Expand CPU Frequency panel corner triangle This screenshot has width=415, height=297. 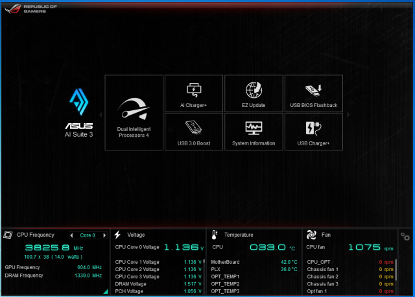[106, 291]
